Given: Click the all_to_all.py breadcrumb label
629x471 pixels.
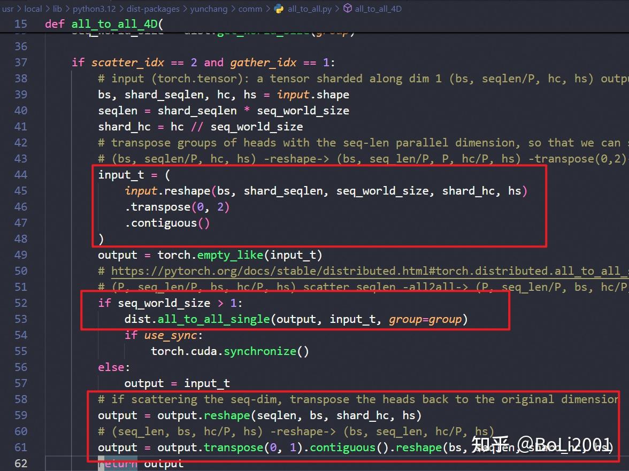Looking at the screenshot, I should 309,9.
